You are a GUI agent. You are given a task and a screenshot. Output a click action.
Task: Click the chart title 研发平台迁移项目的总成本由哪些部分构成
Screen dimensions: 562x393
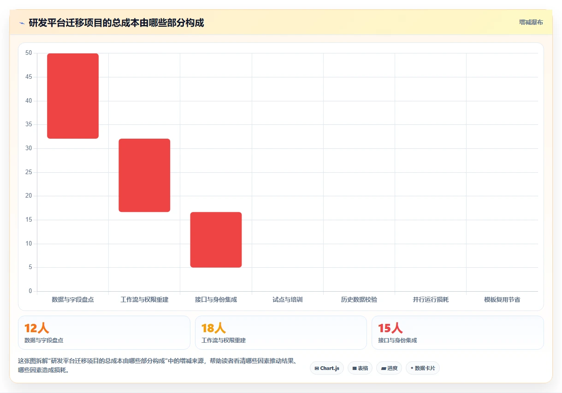coord(116,23)
